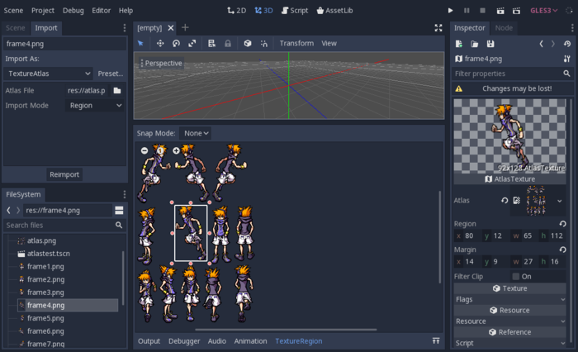Create a new resource in Inspector

[459, 44]
